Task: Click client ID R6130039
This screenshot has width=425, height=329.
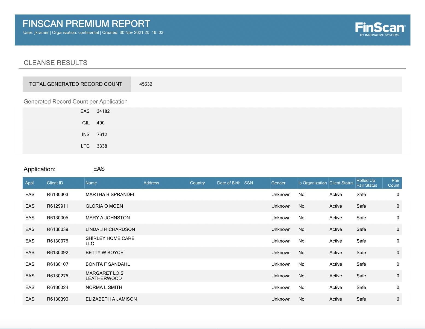Action: [x=58, y=230]
